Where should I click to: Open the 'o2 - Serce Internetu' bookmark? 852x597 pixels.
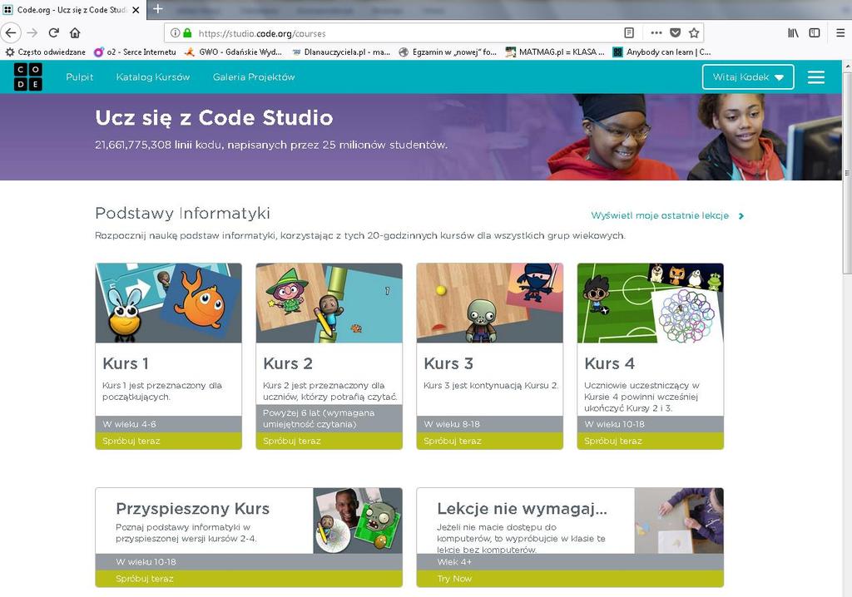click(x=136, y=52)
